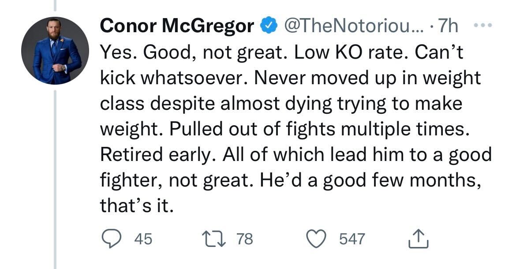
Task: Click the thread line above the avatar
Action: (55, 5)
